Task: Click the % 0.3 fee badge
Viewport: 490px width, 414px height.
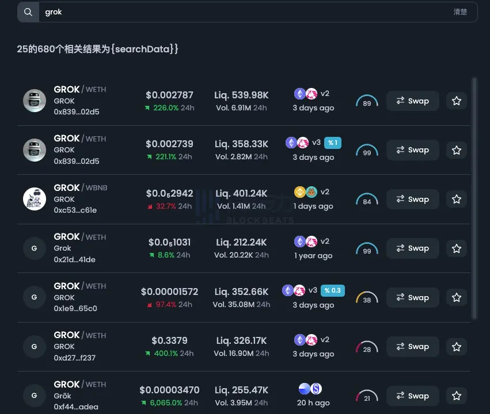Action: [x=332, y=290]
